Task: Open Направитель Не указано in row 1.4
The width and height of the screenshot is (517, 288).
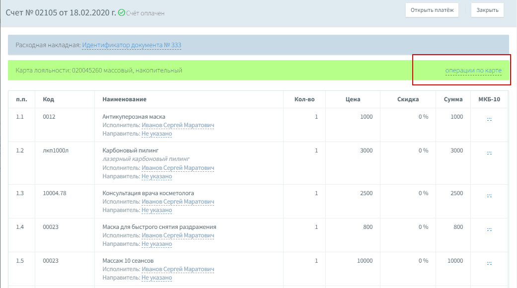Action: pyautogui.click(x=156, y=244)
